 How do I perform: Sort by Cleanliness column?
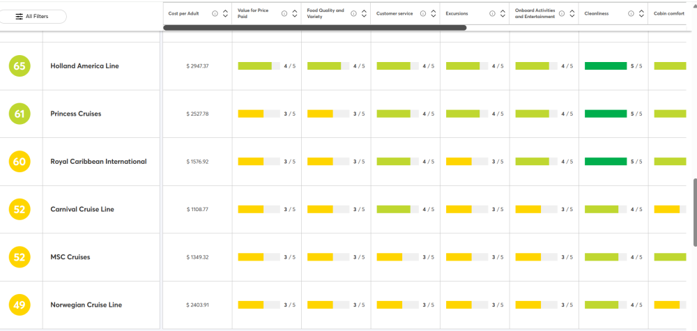tap(641, 14)
